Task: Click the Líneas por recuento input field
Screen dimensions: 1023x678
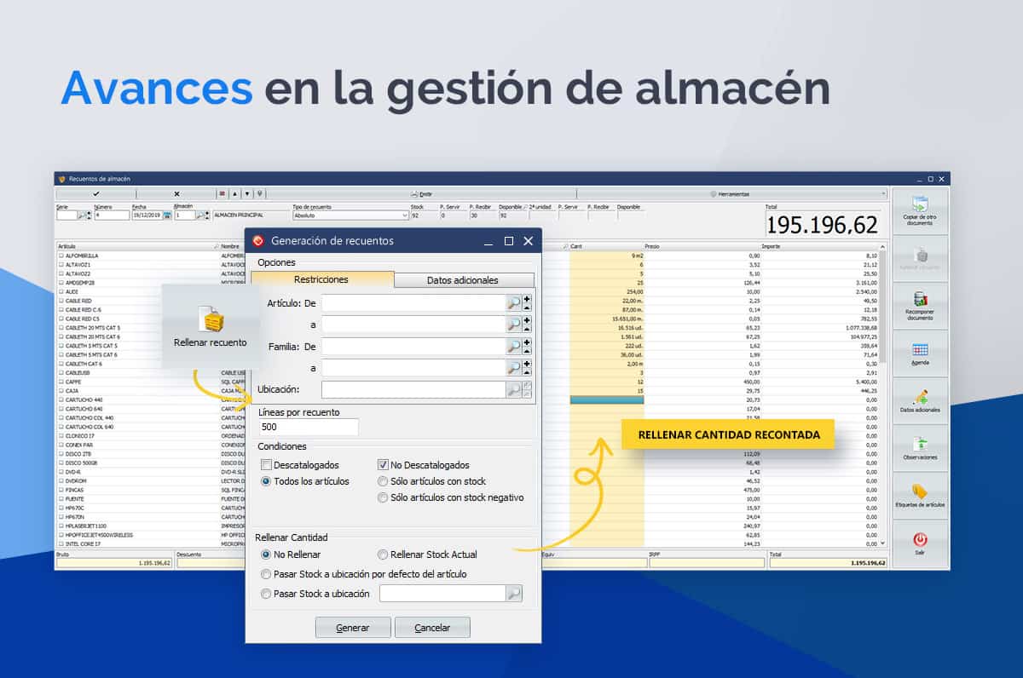Action: click(x=308, y=427)
